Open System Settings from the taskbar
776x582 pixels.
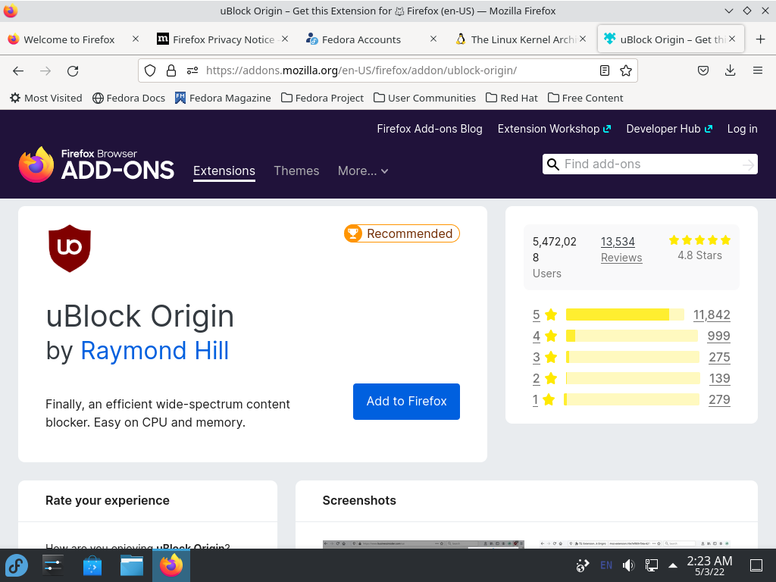click(x=53, y=565)
